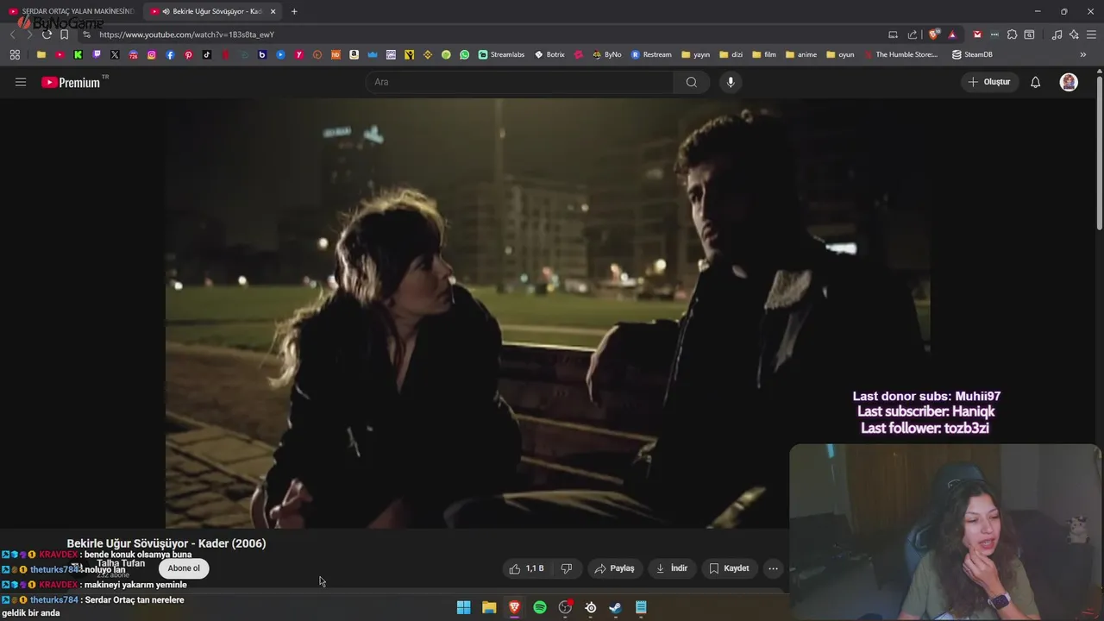Open the 'yayın' bookmarks folder
The image size is (1104, 621).
click(695, 54)
